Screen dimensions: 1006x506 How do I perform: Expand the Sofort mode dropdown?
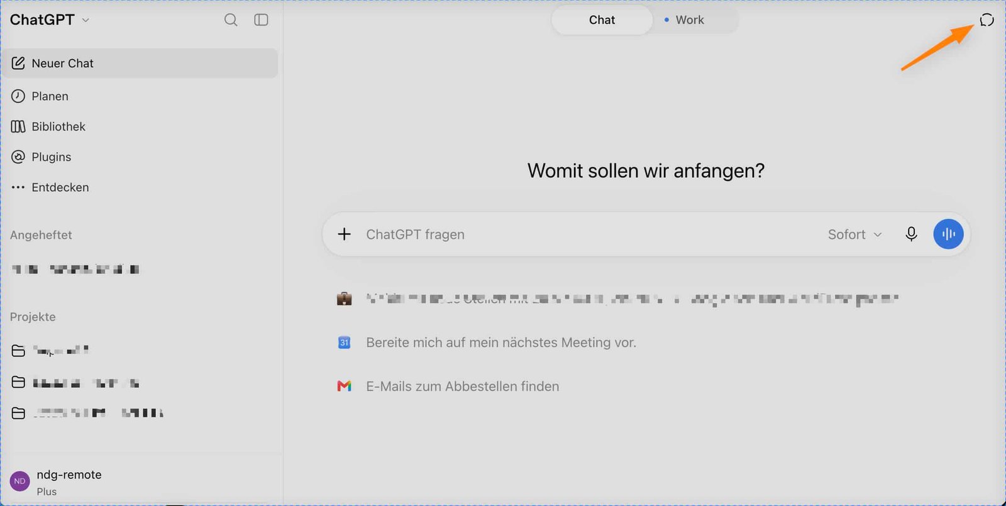(x=855, y=234)
